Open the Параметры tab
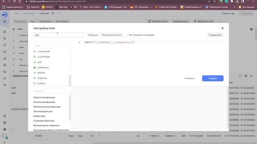The width and height of the screenshot is (257, 144). [x=45, y=21]
